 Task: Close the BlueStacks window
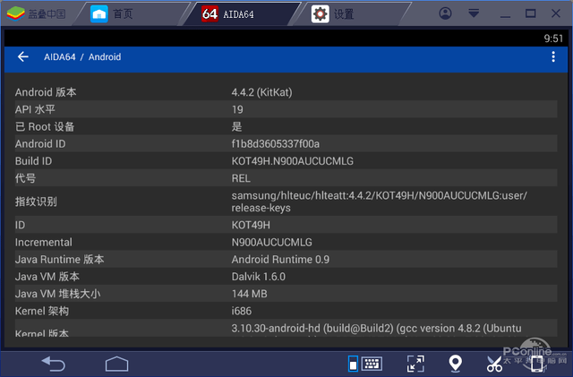coord(556,13)
